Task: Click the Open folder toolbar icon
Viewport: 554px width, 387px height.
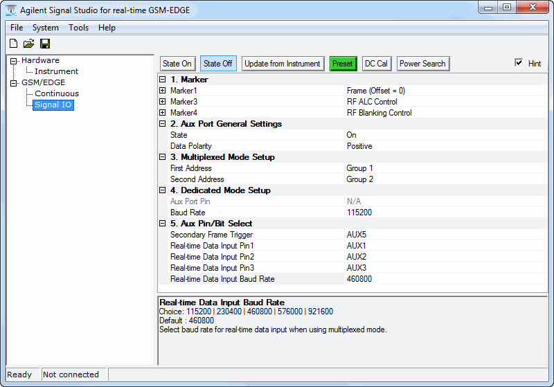Action: tap(28, 44)
